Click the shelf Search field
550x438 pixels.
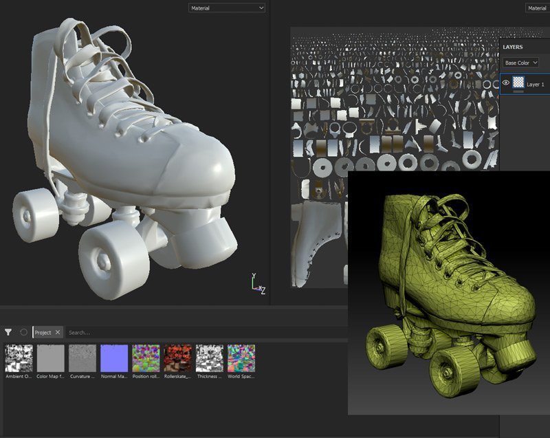pyautogui.click(x=207, y=332)
